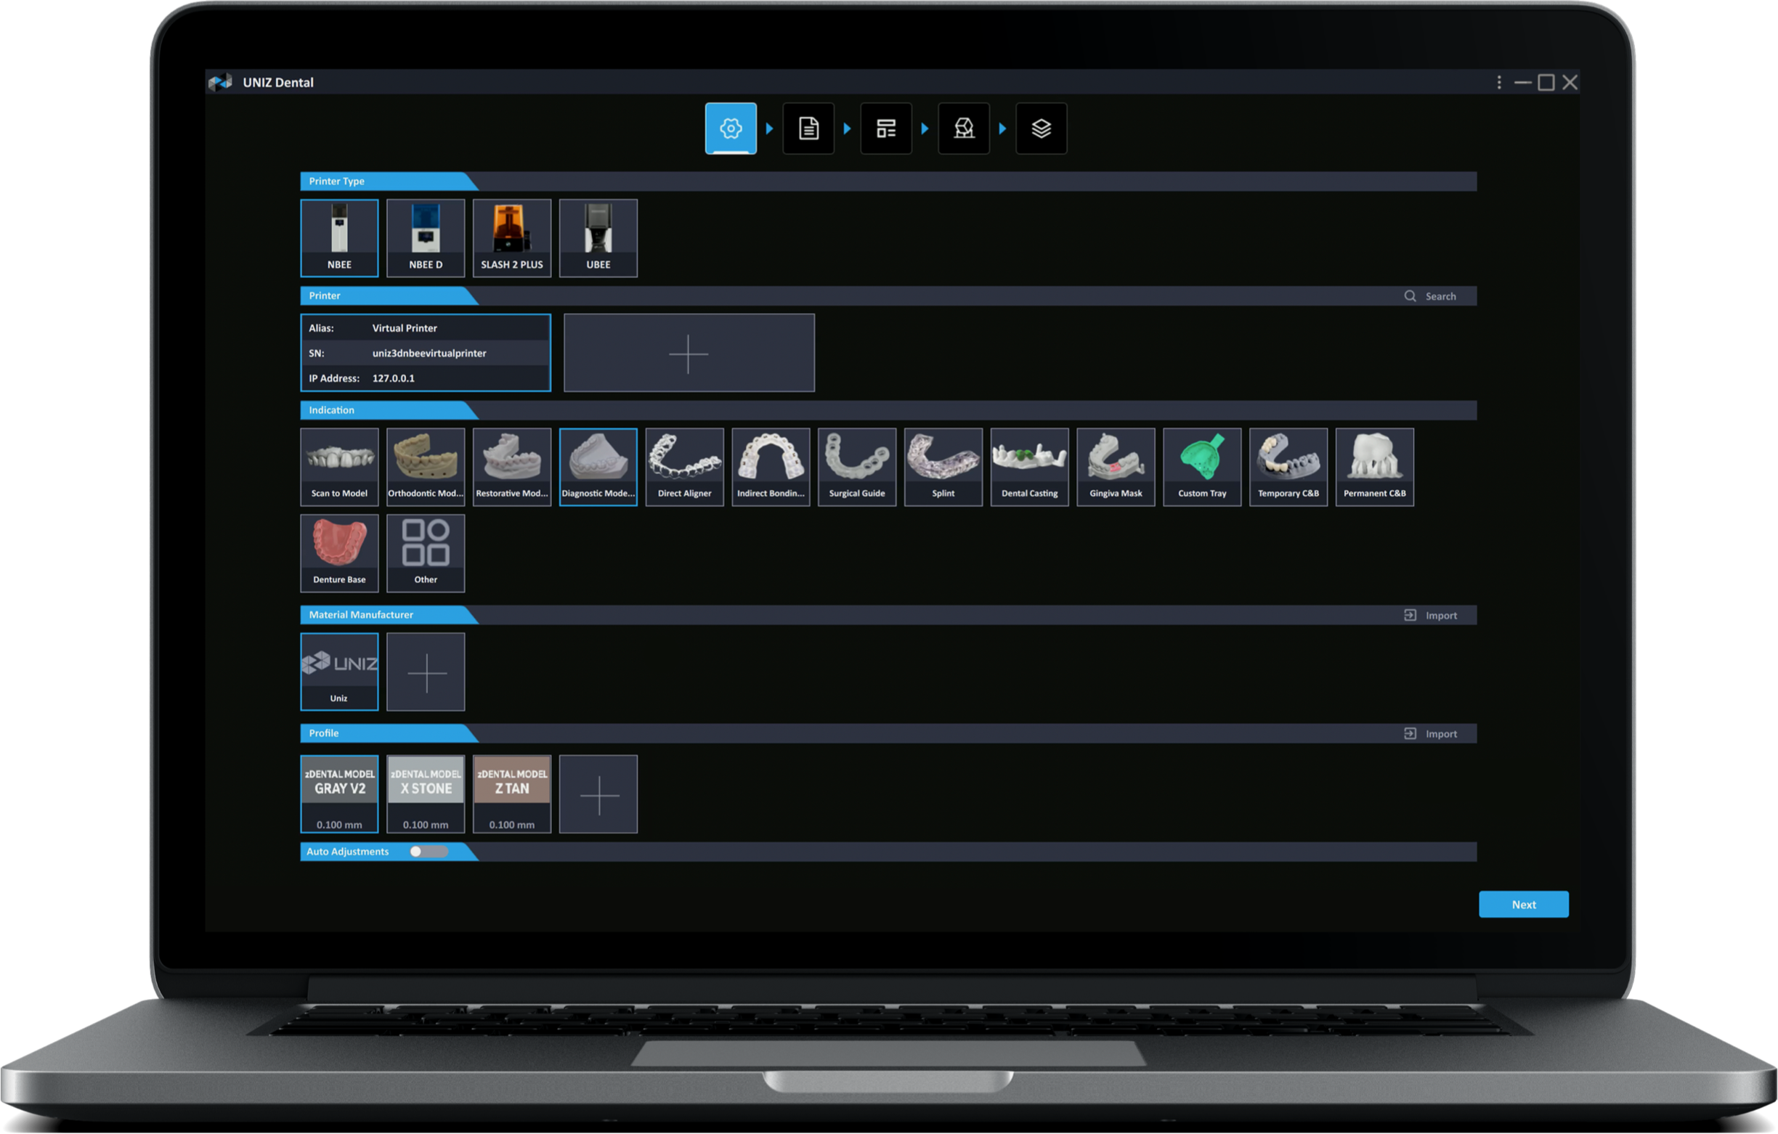Choose the Other indication tile
Screen dimensions: 1778x1134
[426, 553]
